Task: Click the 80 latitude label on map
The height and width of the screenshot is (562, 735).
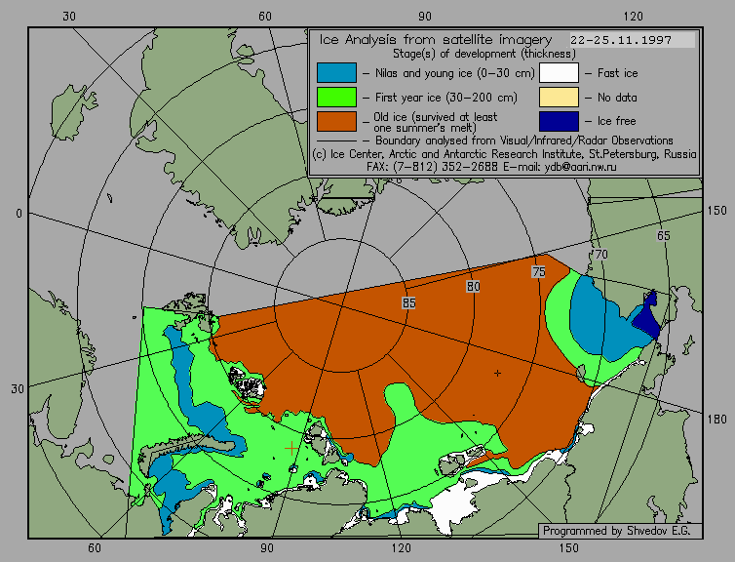Action: (x=473, y=286)
